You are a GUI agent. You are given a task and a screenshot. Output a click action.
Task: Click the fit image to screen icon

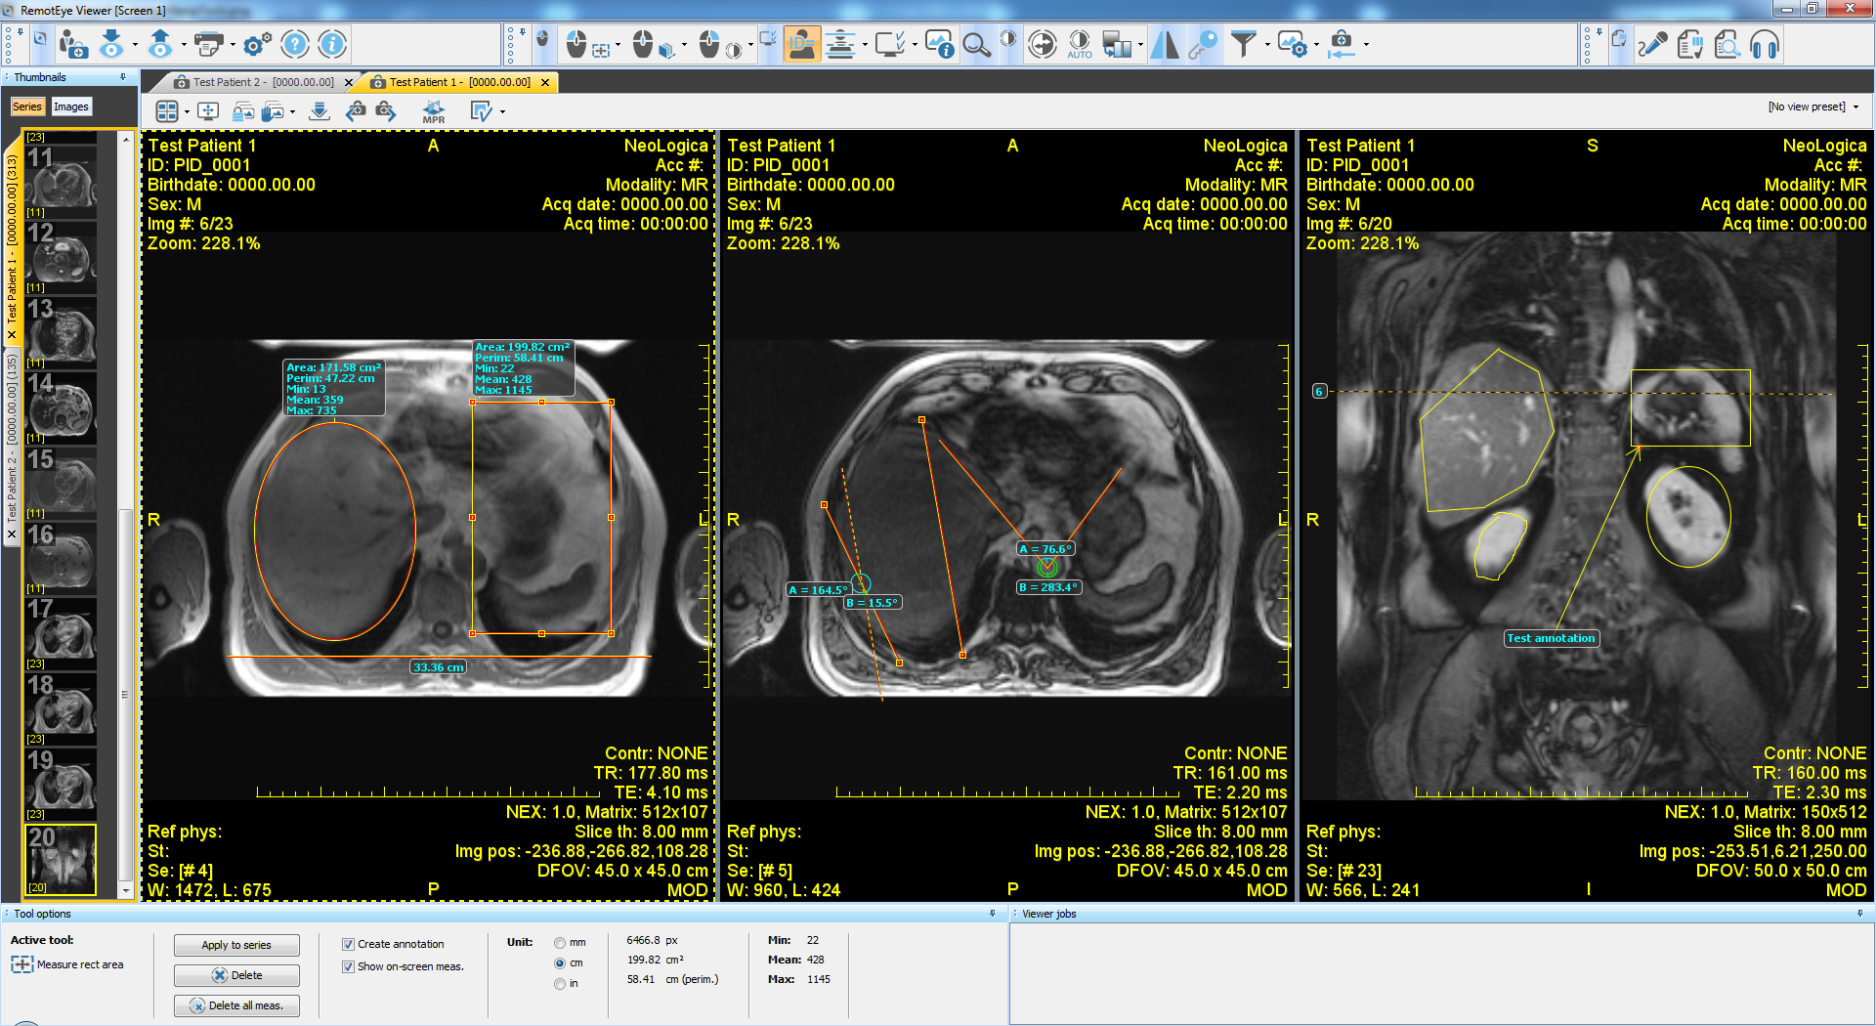coord(208,111)
